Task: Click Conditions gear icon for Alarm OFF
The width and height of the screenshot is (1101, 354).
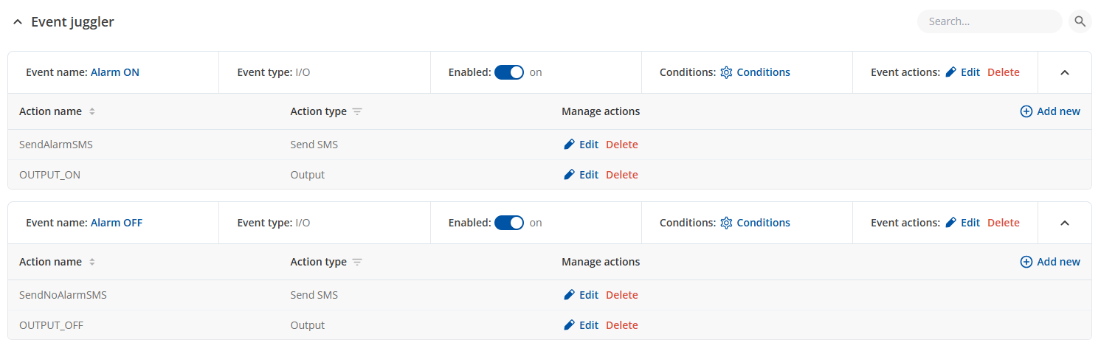Action: click(x=726, y=223)
